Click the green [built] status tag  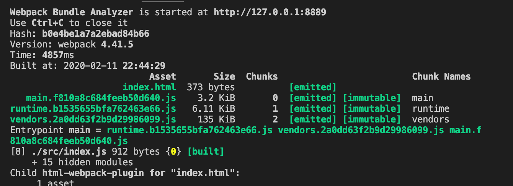coord(206,152)
